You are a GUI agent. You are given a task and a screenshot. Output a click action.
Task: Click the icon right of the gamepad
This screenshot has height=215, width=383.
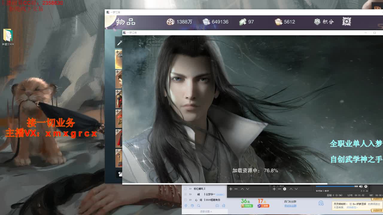tap(223, 206)
